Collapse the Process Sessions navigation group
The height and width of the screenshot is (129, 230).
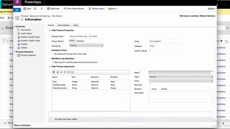click(x=15, y=52)
